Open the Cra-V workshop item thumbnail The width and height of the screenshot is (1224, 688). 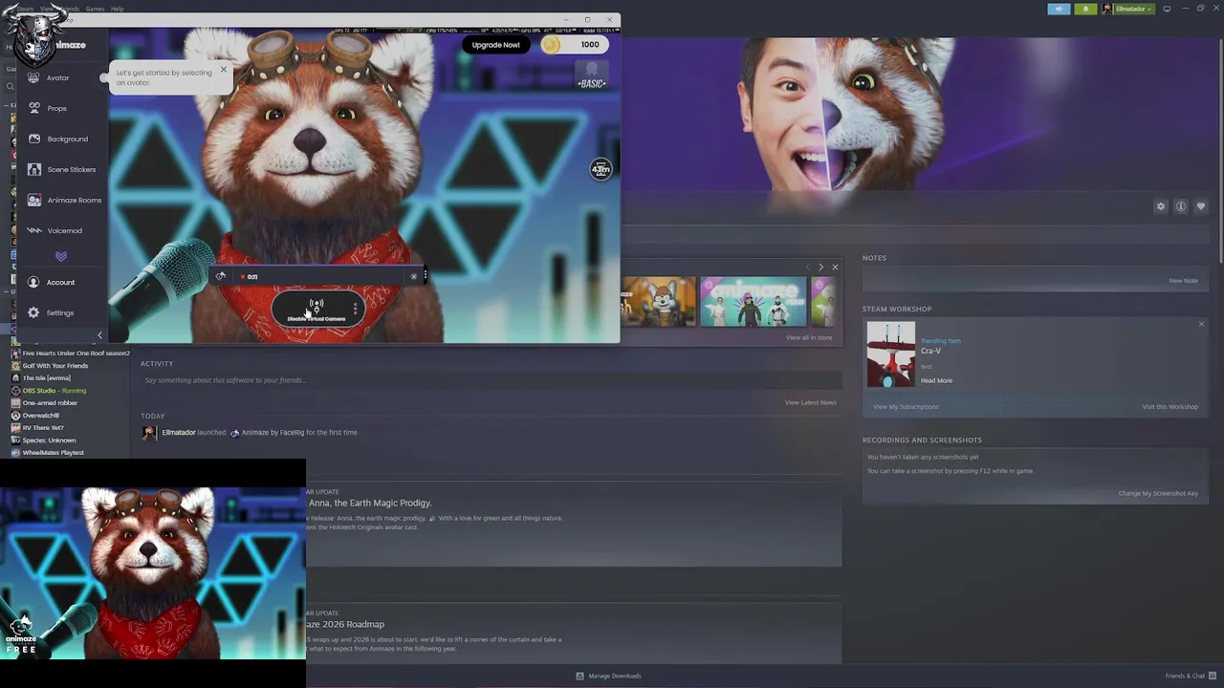tap(891, 355)
